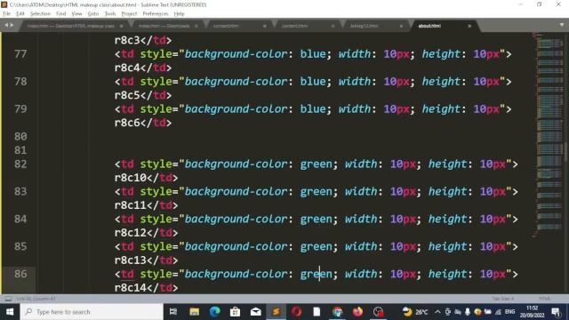Viewport: 569px width, 320px height.
Task: Open Task View on the taskbar
Action: coord(173,312)
